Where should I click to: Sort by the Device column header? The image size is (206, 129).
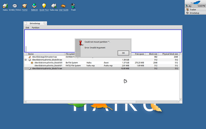45,54
